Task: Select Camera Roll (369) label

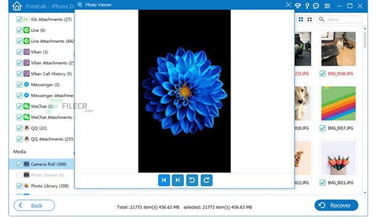Action: pyautogui.click(x=49, y=164)
